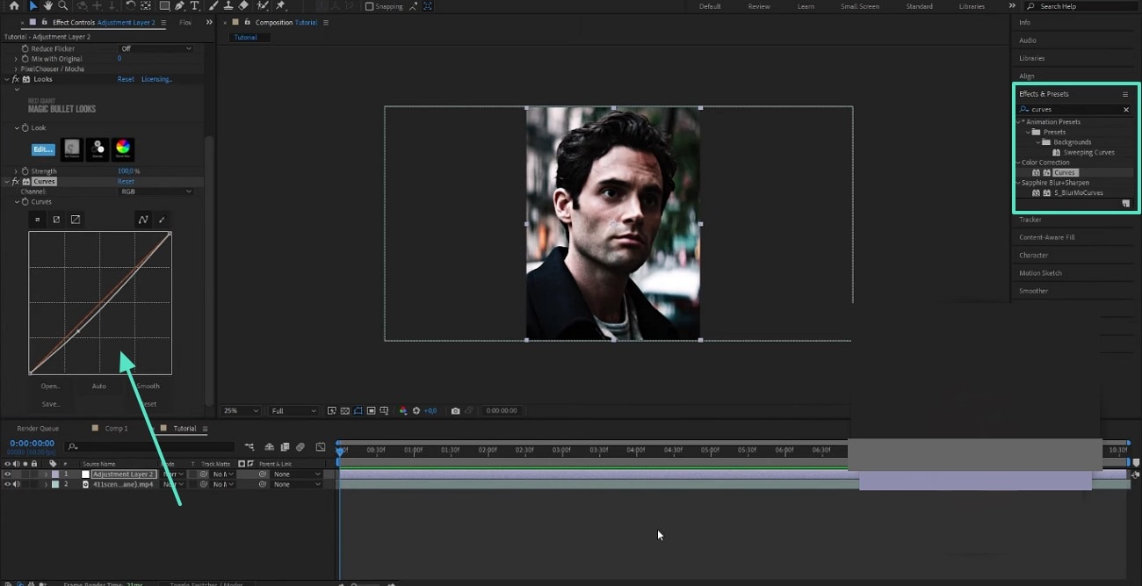Open the 25% magnification dropdown
Screen dimensions: 1142x586
[x=241, y=410]
